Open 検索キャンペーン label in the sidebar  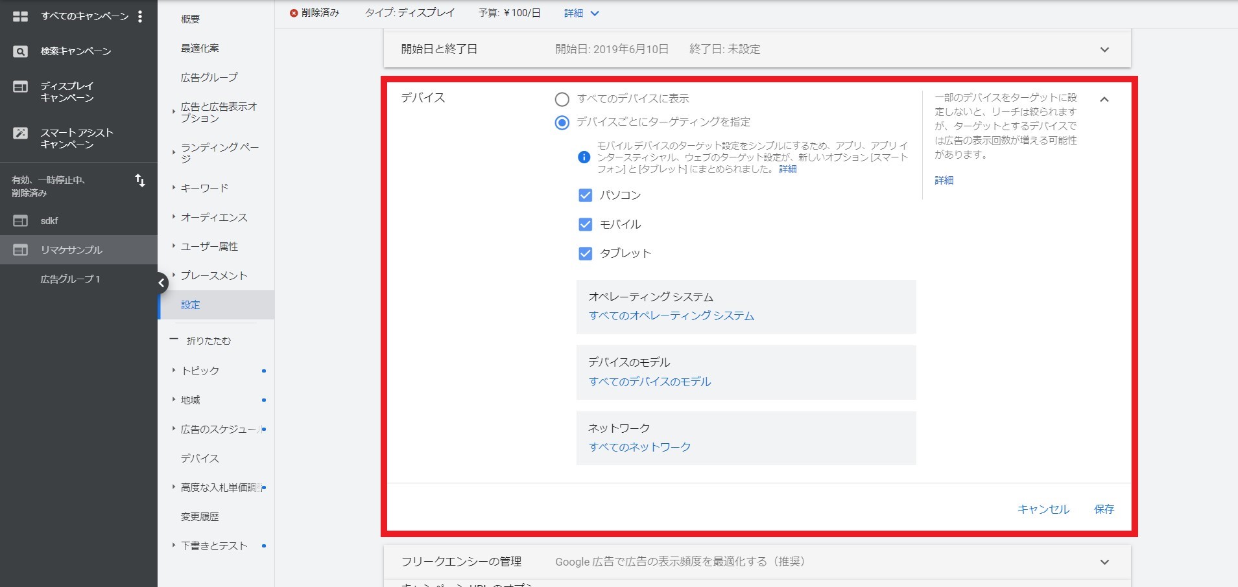[76, 51]
